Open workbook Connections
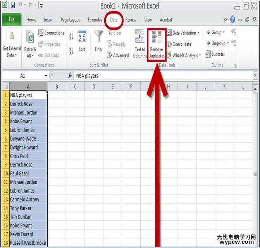 (51, 33)
